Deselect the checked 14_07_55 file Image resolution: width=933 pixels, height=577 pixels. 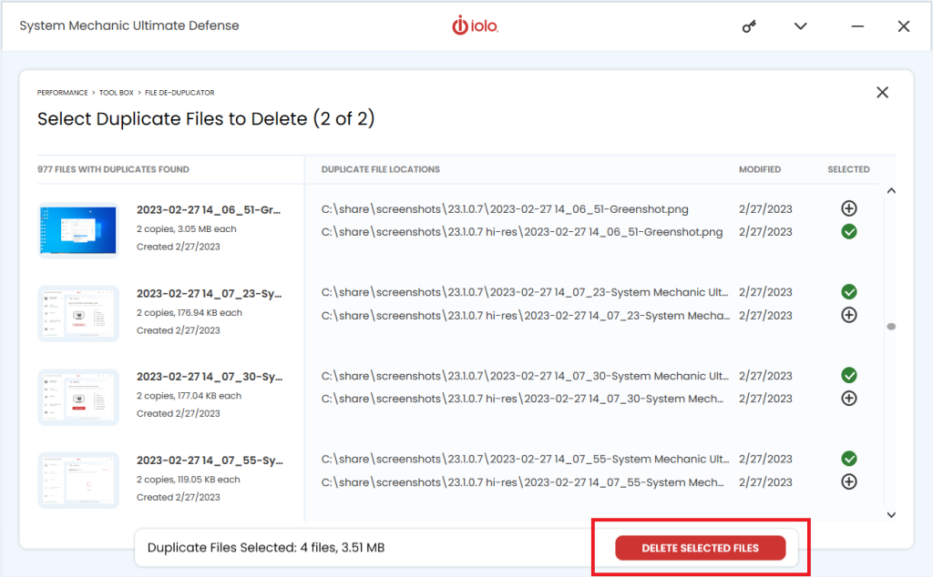848,459
